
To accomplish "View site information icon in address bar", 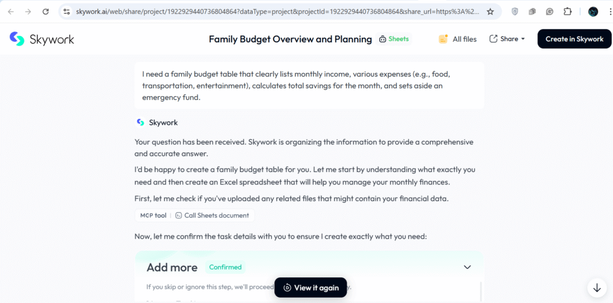I will point(66,11).
